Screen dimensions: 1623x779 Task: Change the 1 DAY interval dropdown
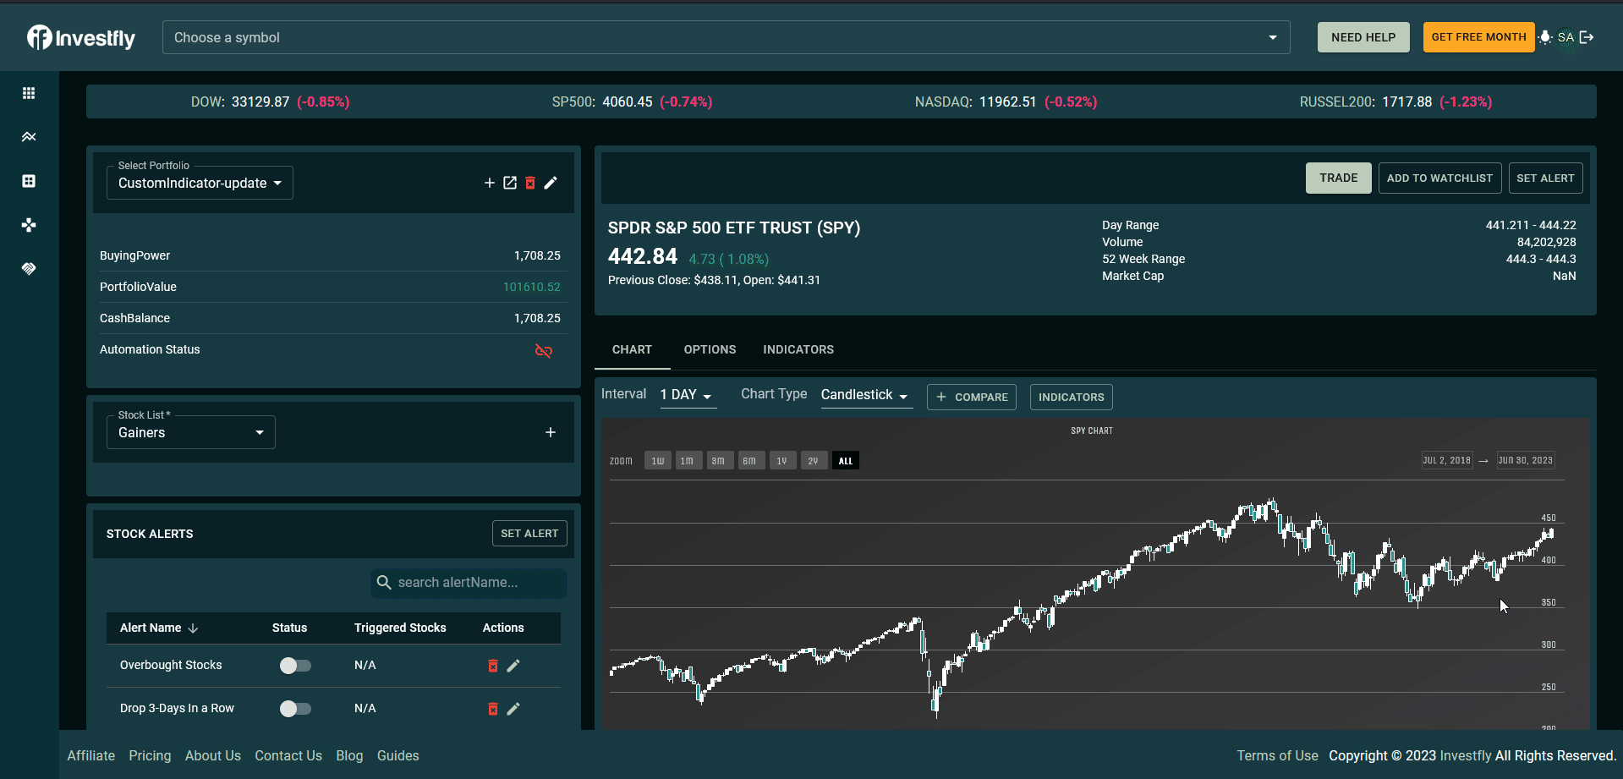tap(688, 395)
